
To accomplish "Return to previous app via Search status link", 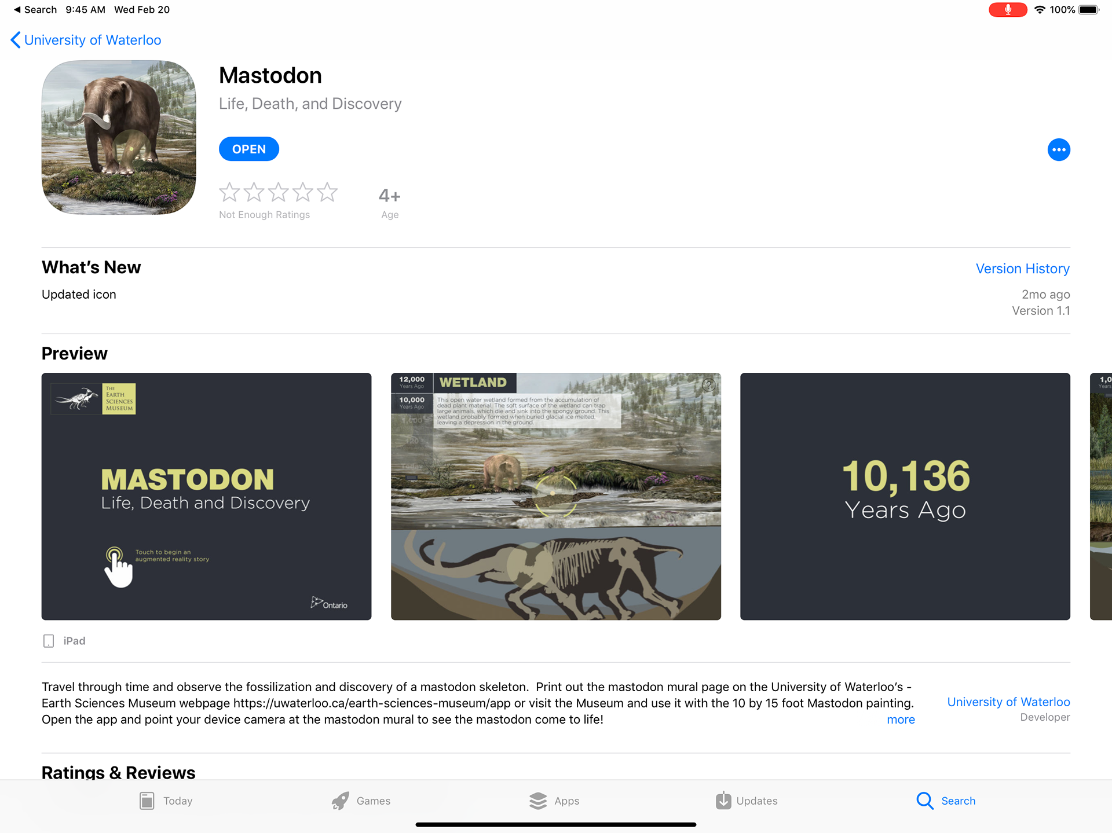I will [x=35, y=10].
